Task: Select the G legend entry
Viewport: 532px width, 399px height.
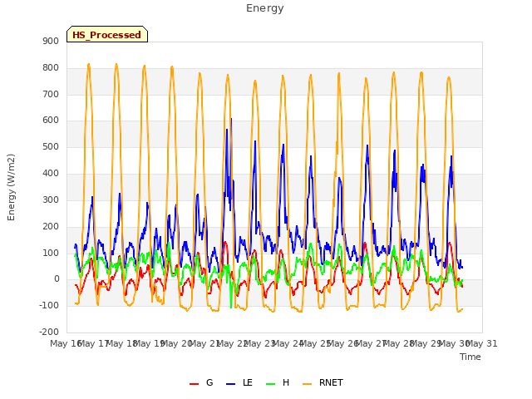Action: pyautogui.click(x=209, y=382)
